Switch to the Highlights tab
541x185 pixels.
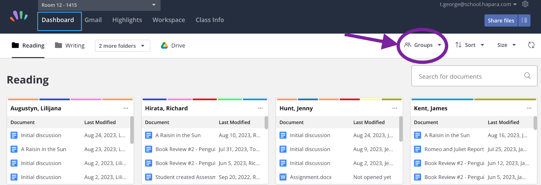[x=127, y=20]
